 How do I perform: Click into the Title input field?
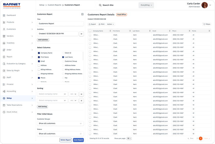coord(60,24)
